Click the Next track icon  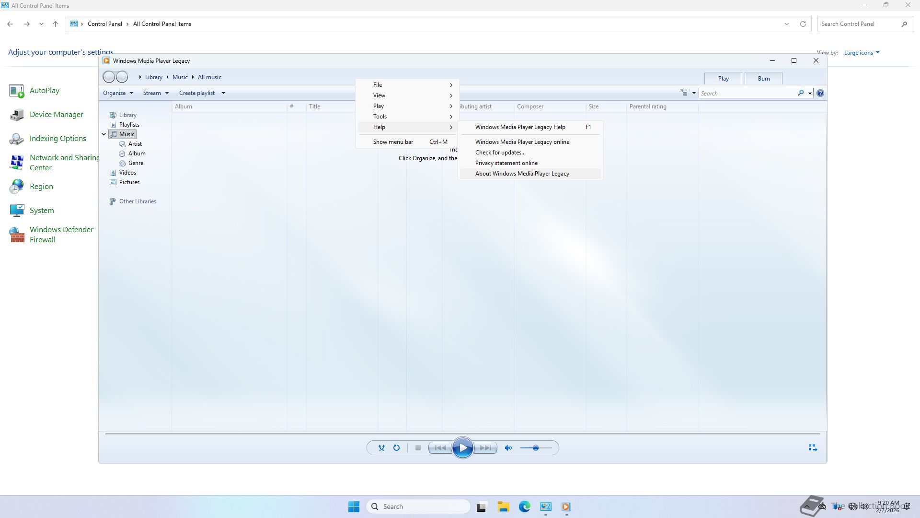tap(485, 448)
